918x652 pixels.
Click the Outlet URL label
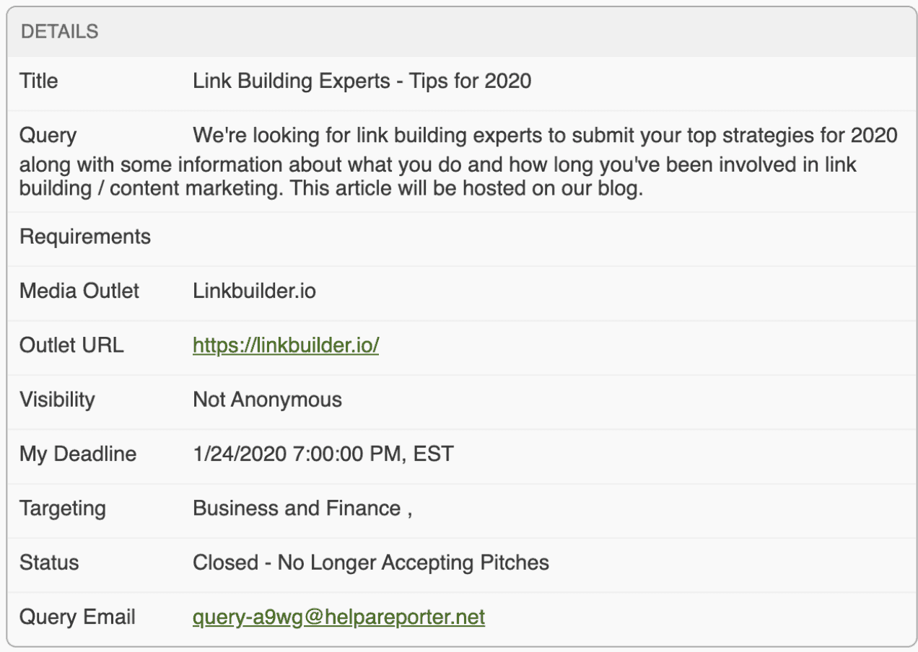coord(71,345)
